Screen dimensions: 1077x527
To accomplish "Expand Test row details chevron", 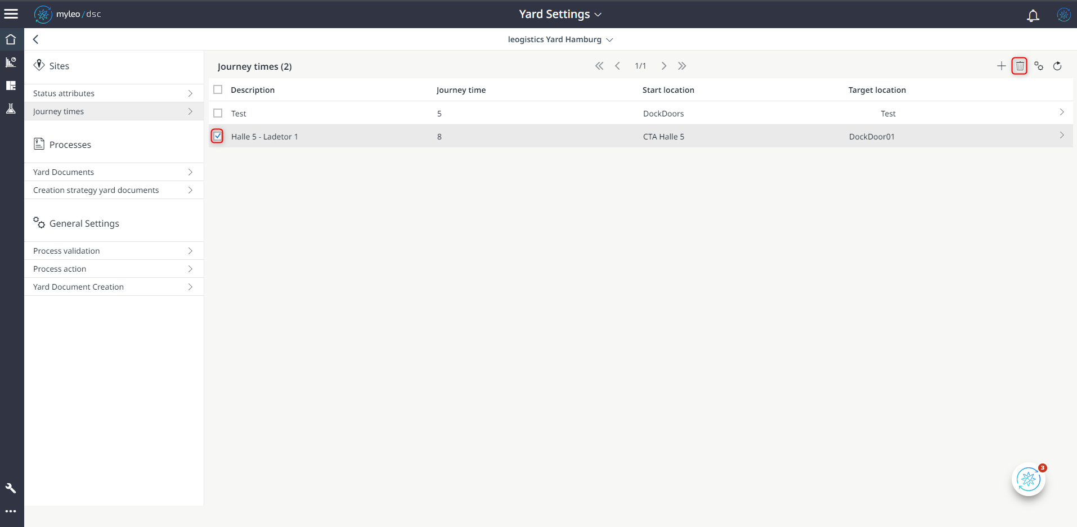I will pyautogui.click(x=1061, y=112).
